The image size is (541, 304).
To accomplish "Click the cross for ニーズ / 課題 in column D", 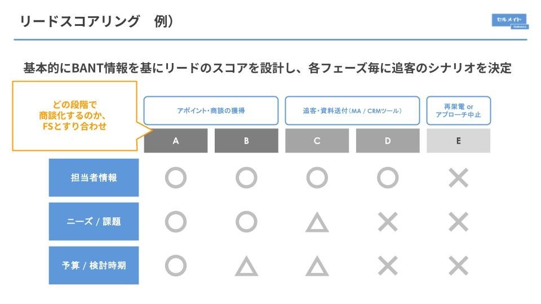I will coord(388,221).
